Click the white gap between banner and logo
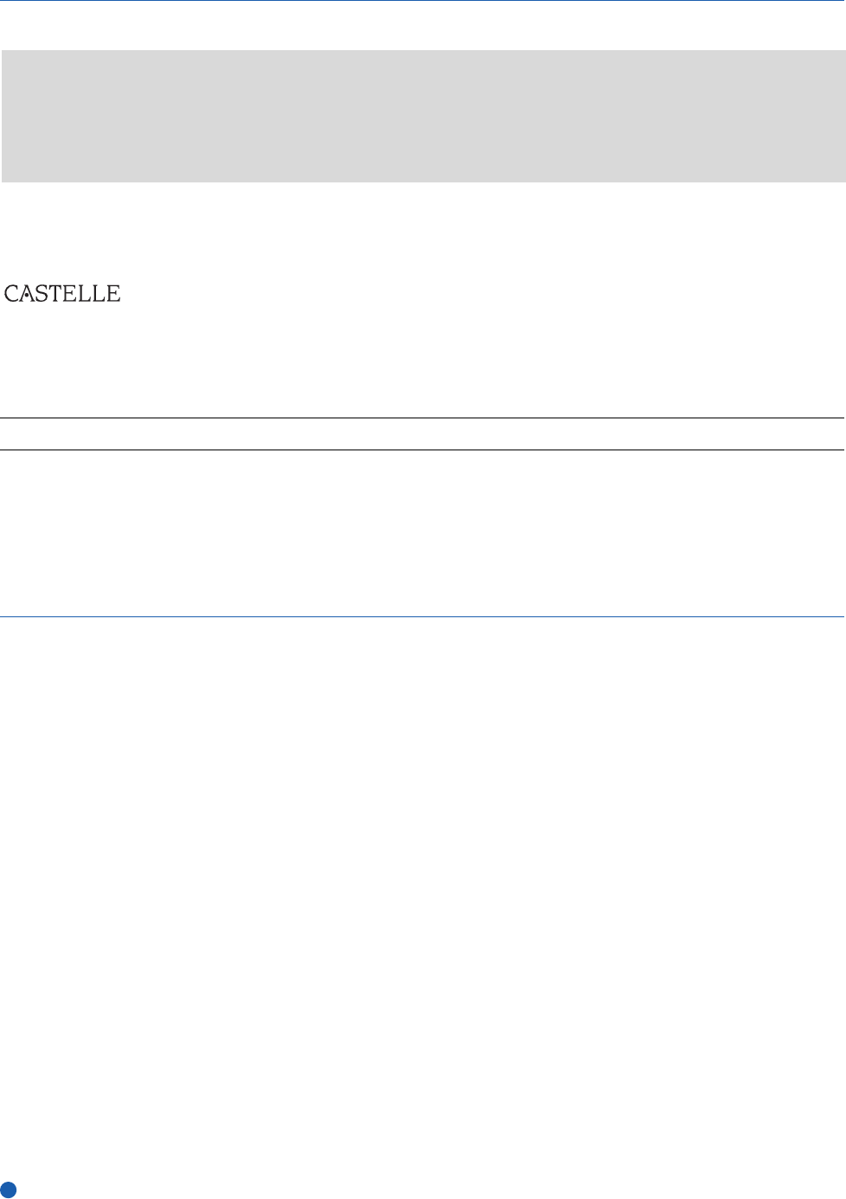The height and width of the screenshot is (1199, 846). pyautogui.click(x=423, y=229)
